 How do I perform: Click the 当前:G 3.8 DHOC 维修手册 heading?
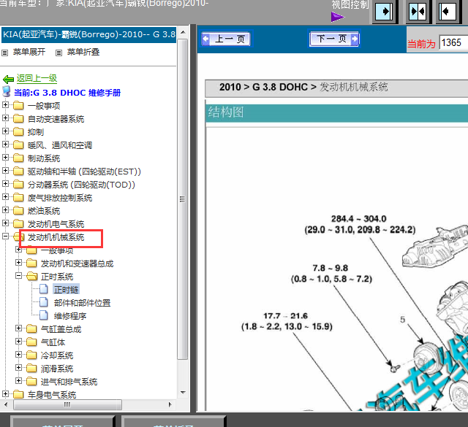click(67, 93)
